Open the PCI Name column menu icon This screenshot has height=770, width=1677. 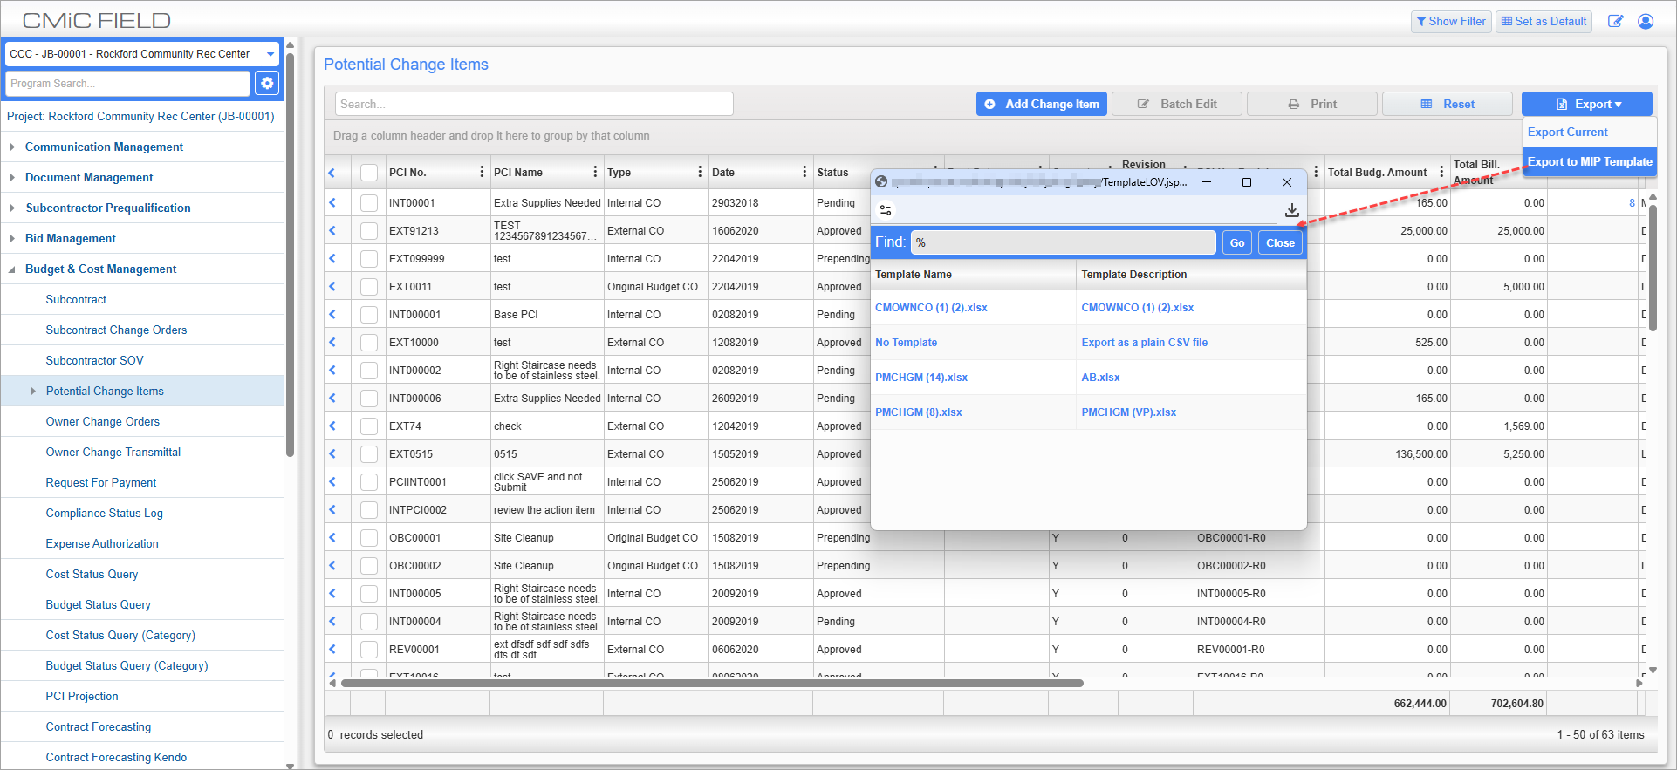(595, 172)
